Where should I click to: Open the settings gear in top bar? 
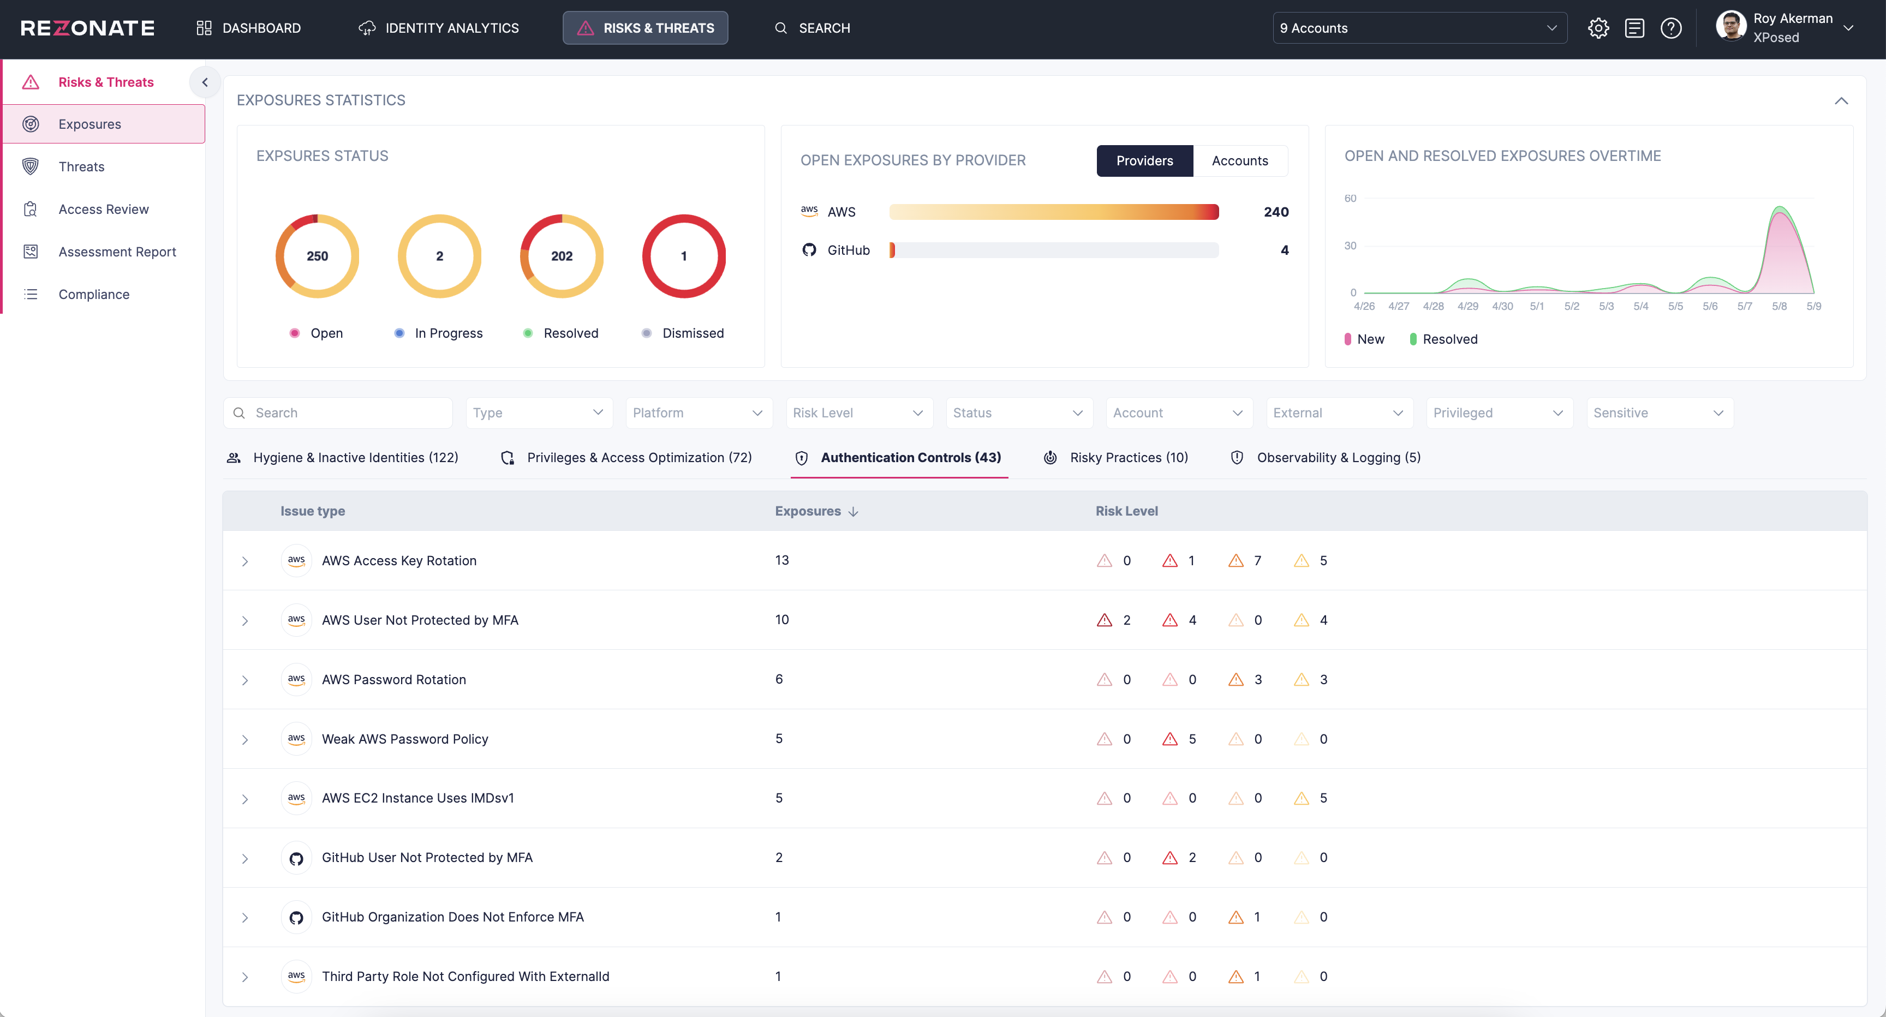click(1598, 28)
